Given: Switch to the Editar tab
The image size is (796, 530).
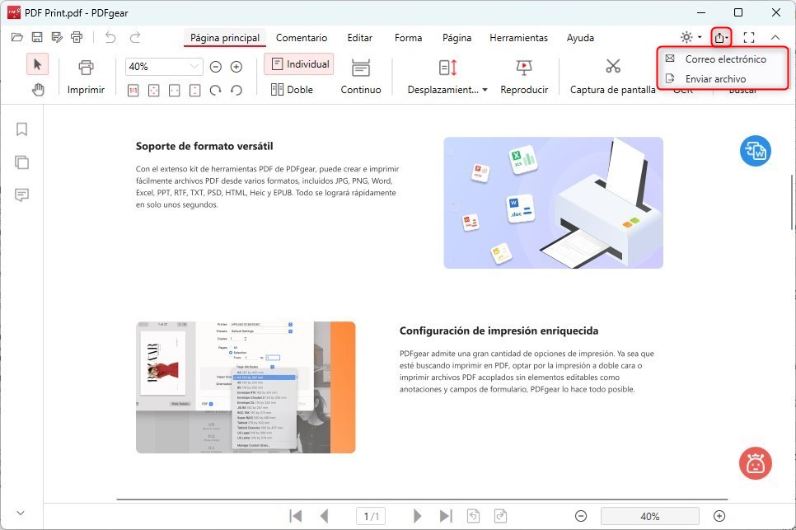Looking at the screenshot, I should [359, 38].
